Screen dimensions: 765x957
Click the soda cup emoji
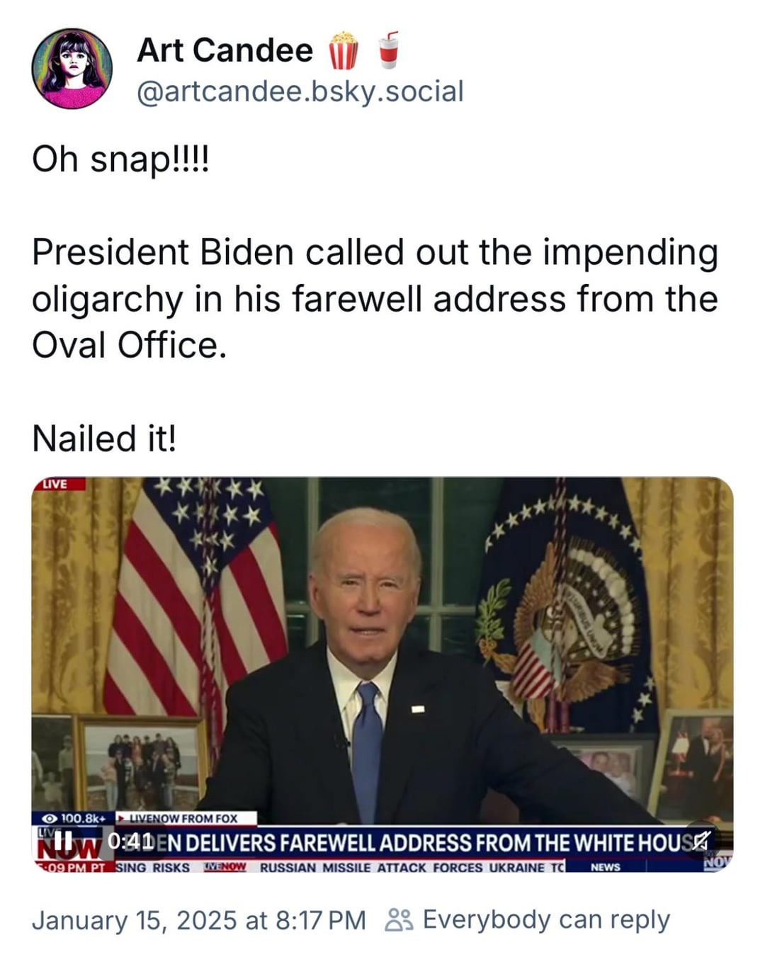click(x=387, y=50)
